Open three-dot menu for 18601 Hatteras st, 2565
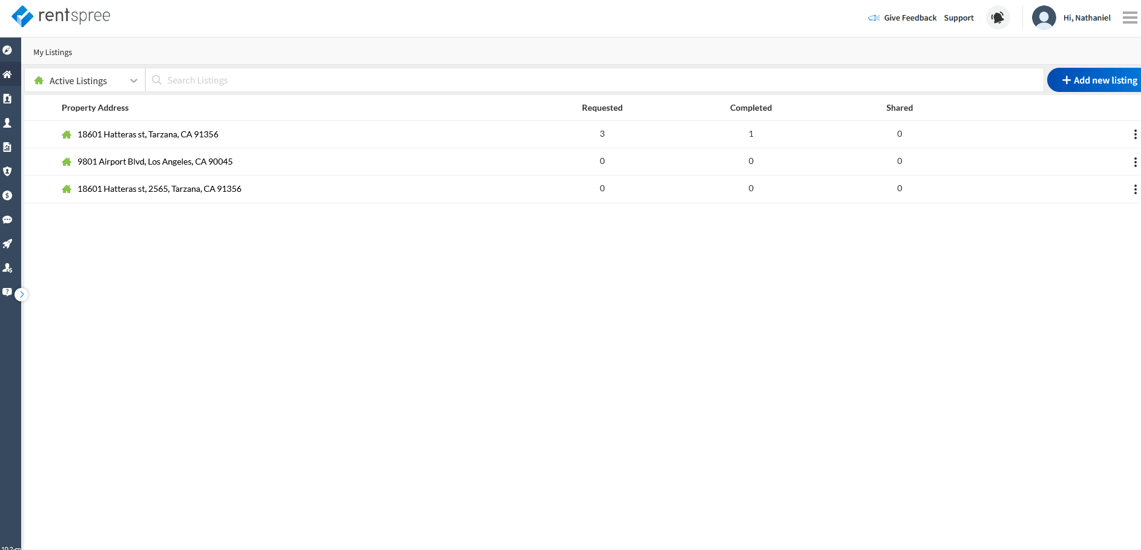 tap(1134, 189)
